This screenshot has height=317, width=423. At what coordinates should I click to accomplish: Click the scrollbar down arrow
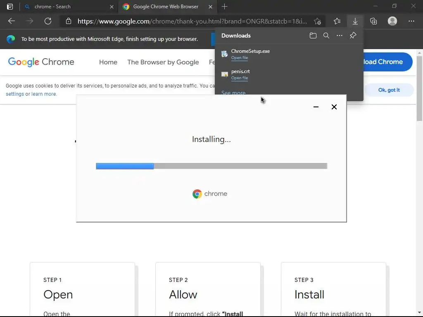coord(419,313)
